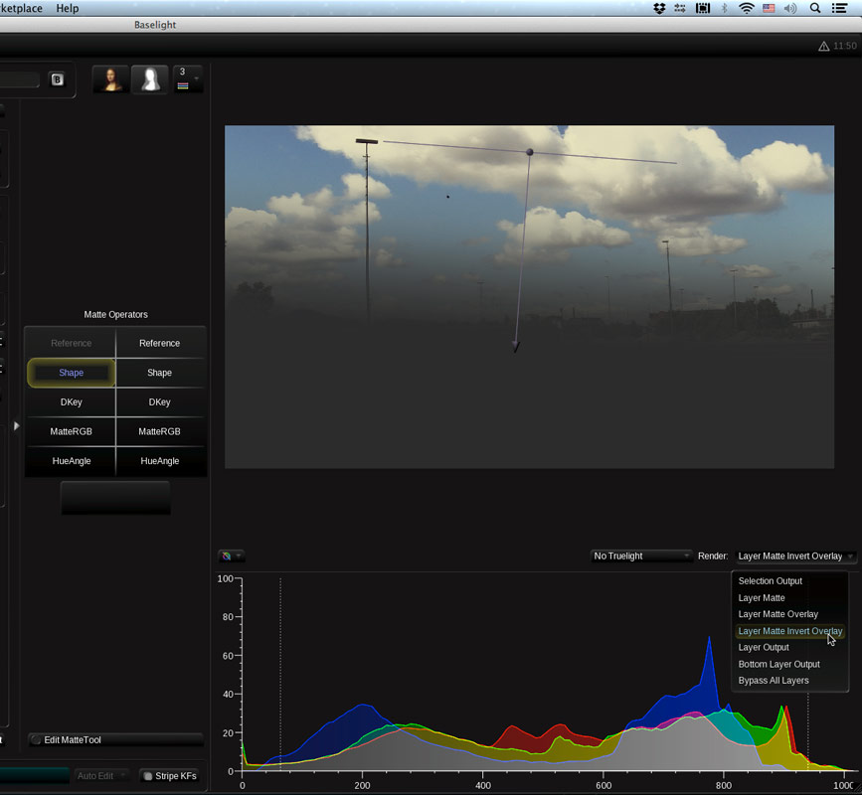Viewport: 862px width, 795px height.
Task: Click the right-column HueAngle button
Action: (x=160, y=461)
